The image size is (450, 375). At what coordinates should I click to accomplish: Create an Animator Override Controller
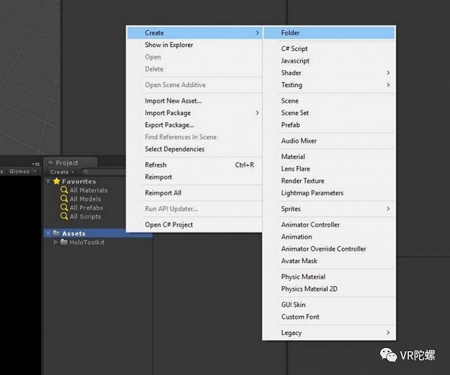(329, 249)
